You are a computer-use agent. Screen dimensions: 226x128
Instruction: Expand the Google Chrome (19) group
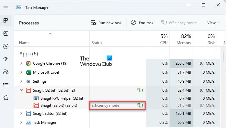click(21, 63)
